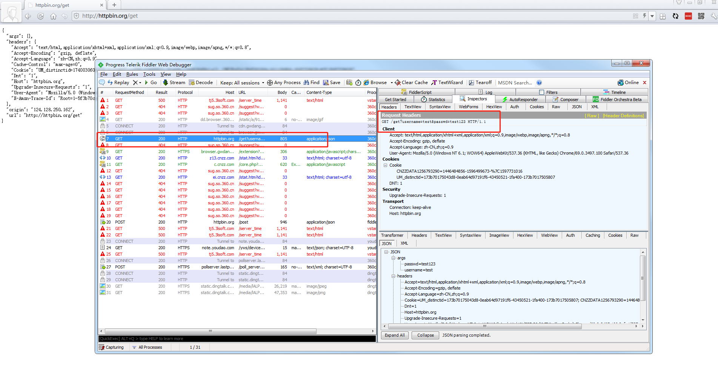Click the MSDN Search input box
Viewport: 718px width, 377px height.
tap(515, 83)
